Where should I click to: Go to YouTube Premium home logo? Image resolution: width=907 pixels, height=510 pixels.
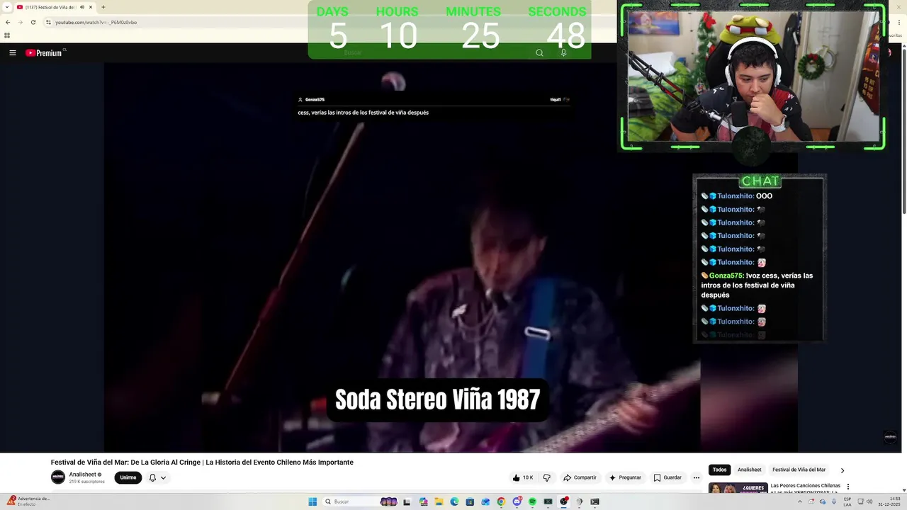tap(45, 52)
